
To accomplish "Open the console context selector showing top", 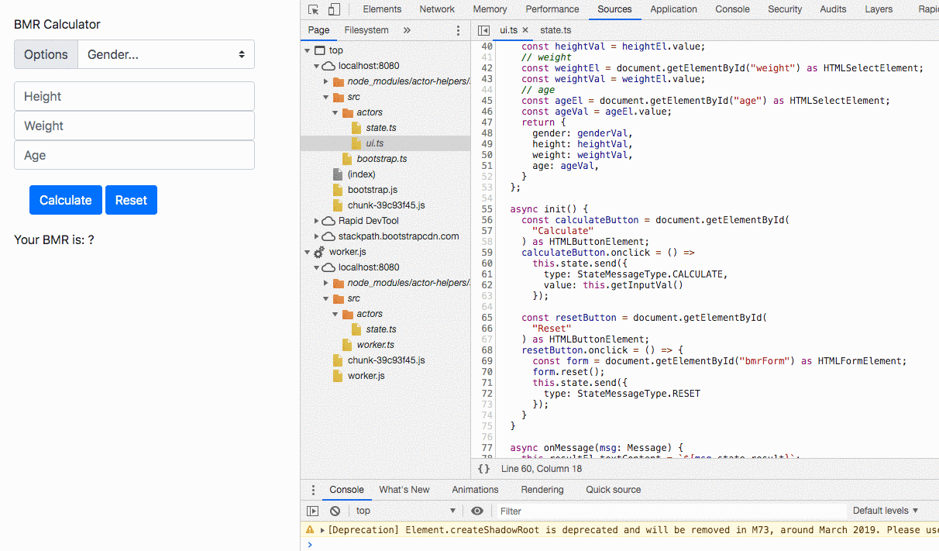I will pyautogui.click(x=406, y=511).
